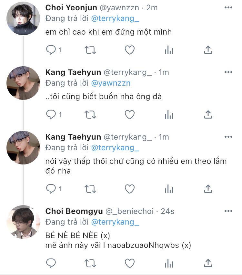Open Choi Yeonjun's profile picture

pos(23,18)
